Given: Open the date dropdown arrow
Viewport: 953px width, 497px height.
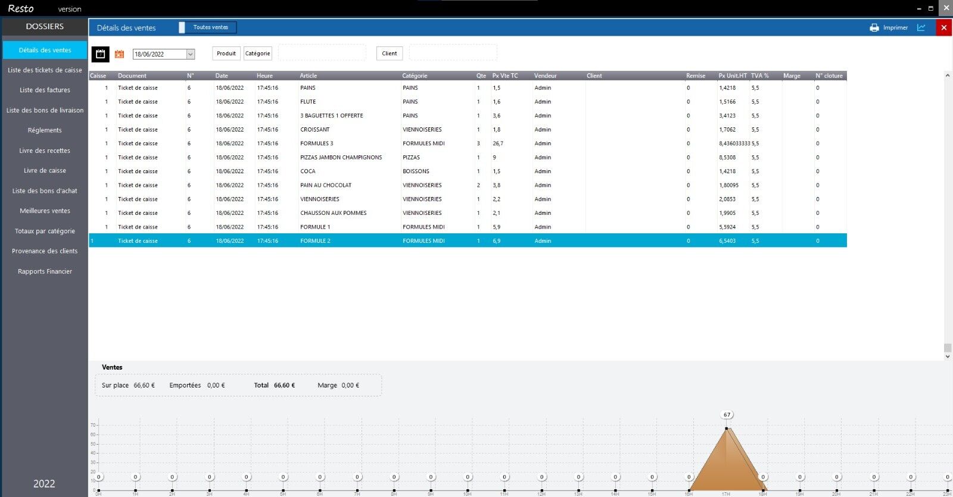Looking at the screenshot, I should coord(191,54).
